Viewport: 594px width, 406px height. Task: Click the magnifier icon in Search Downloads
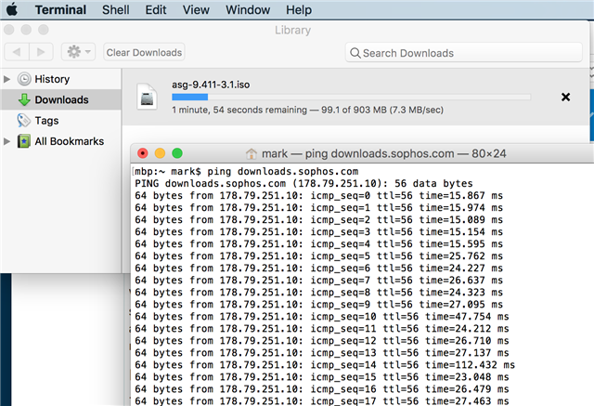click(x=355, y=53)
